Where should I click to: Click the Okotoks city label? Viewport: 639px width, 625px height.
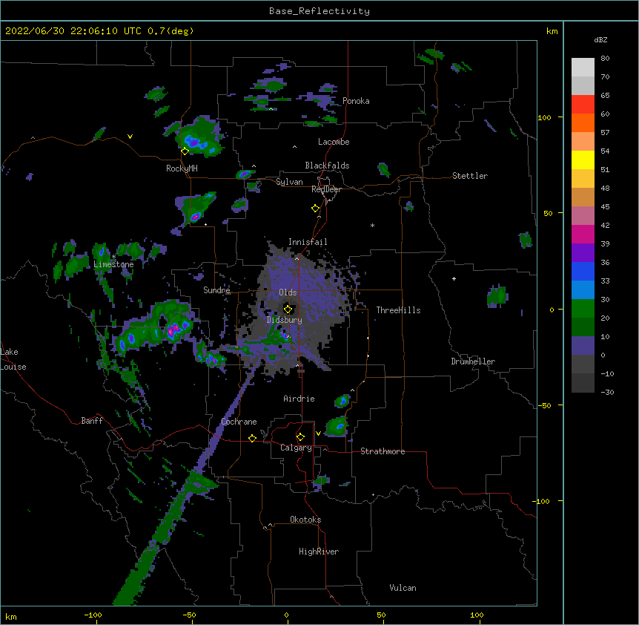305,520
